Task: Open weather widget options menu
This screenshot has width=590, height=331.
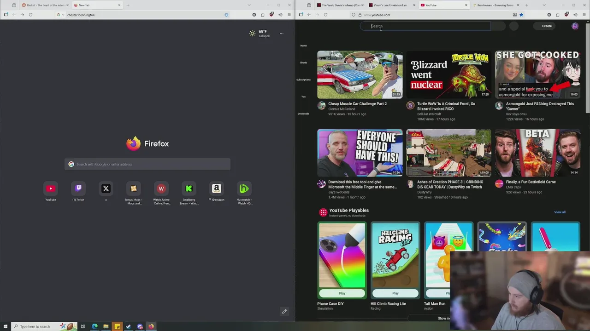Action: 282,33
